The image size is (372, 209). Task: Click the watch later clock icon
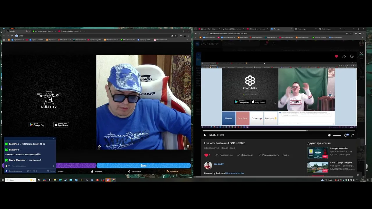352,56
